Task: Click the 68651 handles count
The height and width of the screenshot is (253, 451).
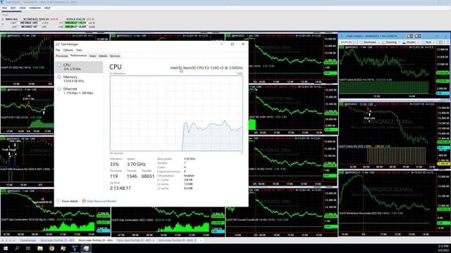Action: click(x=148, y=176)
